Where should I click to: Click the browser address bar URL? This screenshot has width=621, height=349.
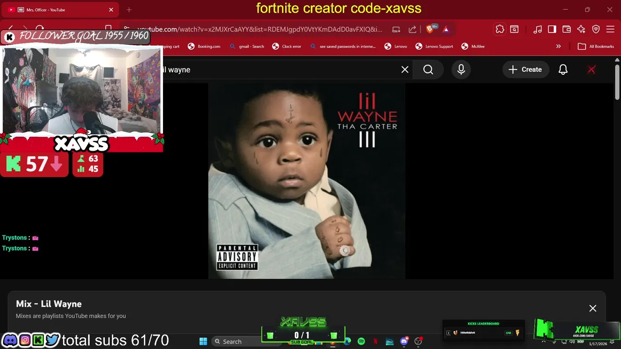click(x=260, y=30)
